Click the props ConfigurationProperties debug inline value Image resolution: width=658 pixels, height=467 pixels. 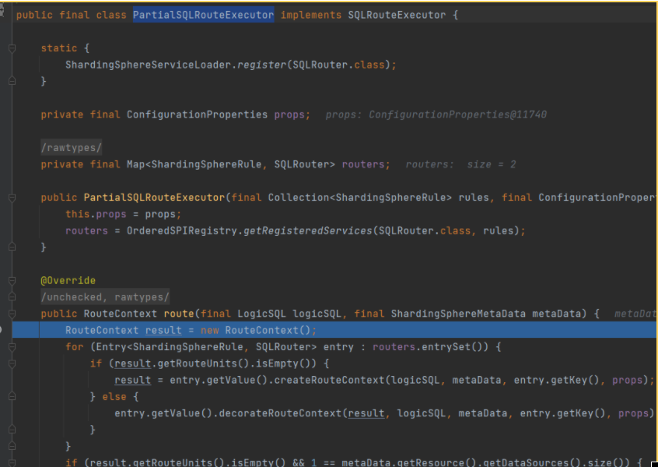(x=436, y=115)
